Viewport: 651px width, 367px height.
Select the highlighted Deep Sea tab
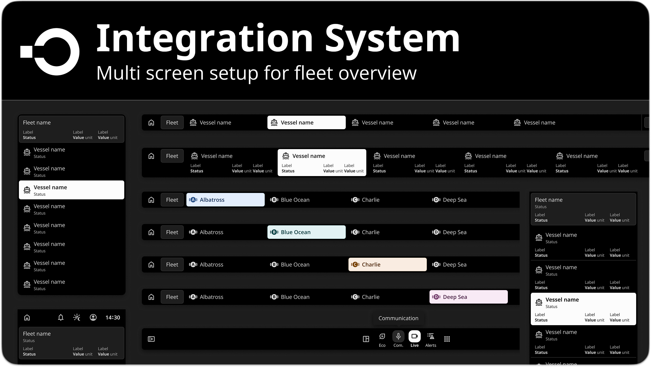pyautogui.click(x=468, y=297)
